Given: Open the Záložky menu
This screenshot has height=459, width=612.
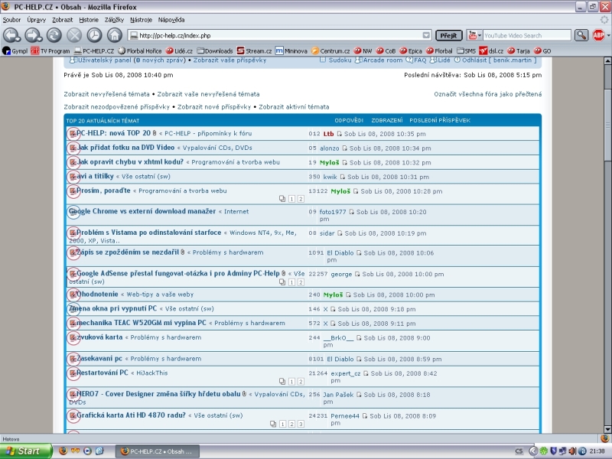Looking at the screenshot, I should [114, 19].
